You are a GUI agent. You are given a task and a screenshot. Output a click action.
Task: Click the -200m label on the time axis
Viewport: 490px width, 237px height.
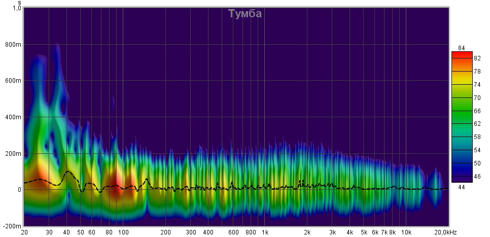(x=12, y=226)
